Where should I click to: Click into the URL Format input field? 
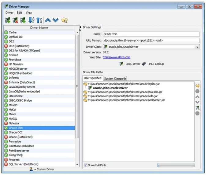(151, 40)
